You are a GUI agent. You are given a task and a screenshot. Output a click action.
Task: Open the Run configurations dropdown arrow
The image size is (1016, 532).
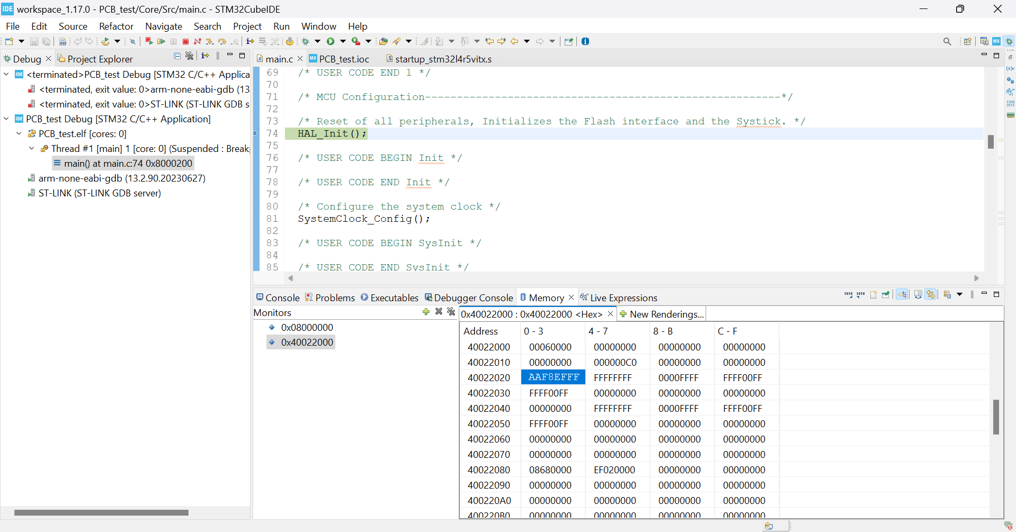coord(343,41)
